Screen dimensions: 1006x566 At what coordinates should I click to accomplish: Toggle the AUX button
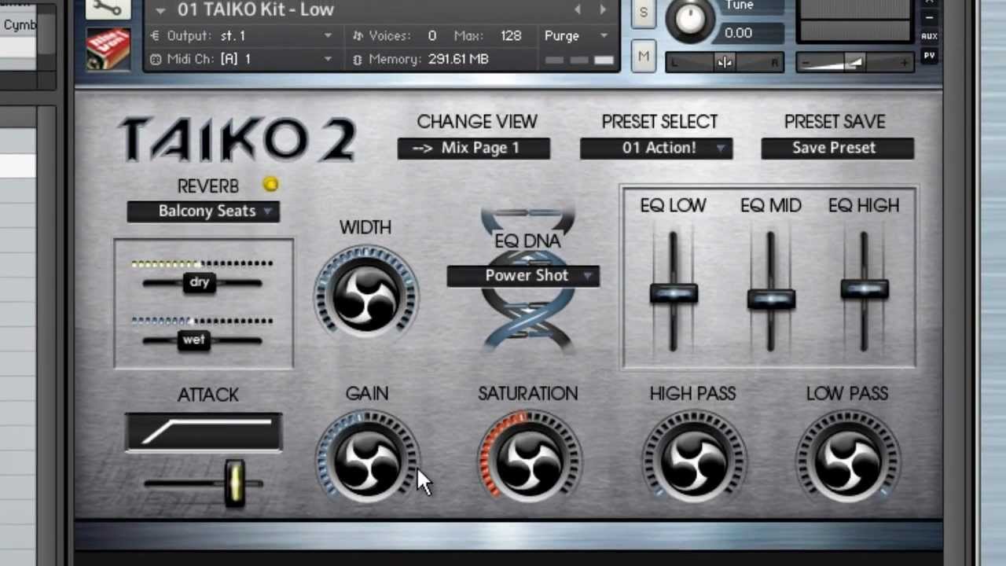coord(929,37)
